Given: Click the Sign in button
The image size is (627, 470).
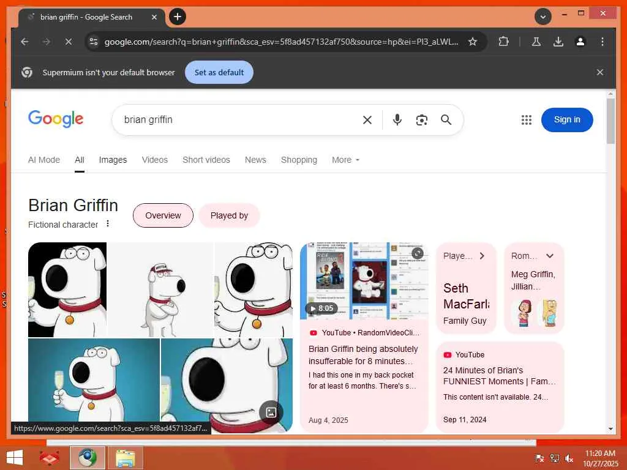Looking at the screenshot, I should (566, 120).
